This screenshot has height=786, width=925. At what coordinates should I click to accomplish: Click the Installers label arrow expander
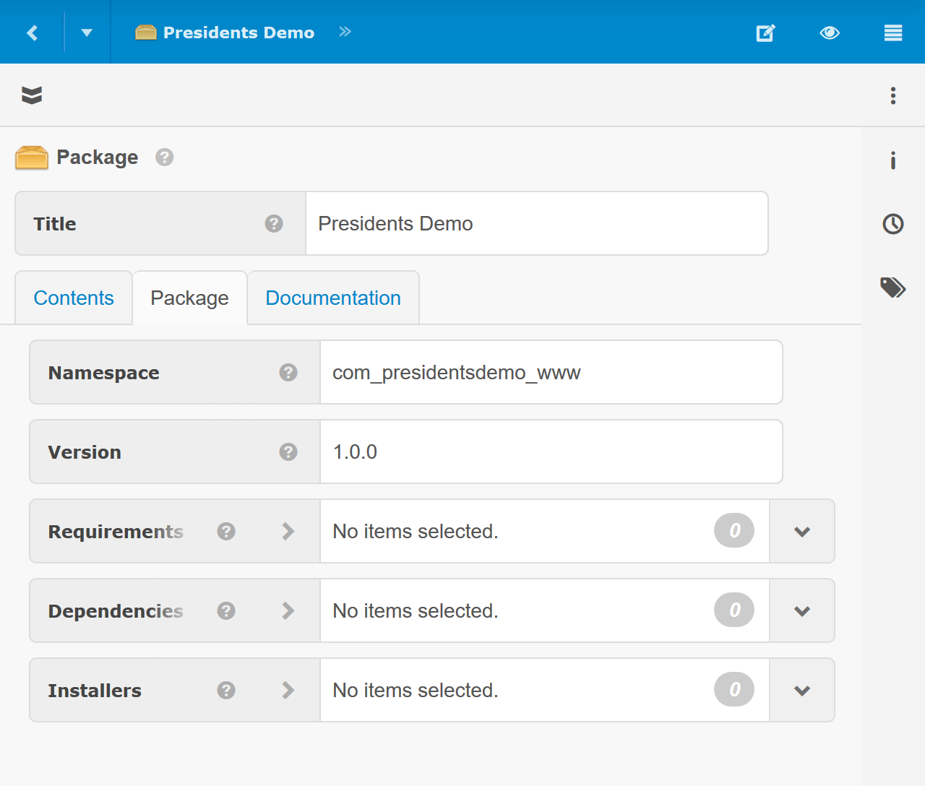coord(288,691)
